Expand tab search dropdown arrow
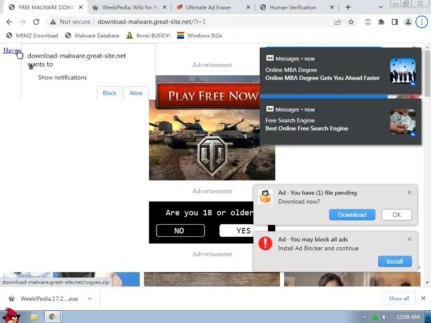The height and width of the screenshot is (323, 431). pos(380,8)
